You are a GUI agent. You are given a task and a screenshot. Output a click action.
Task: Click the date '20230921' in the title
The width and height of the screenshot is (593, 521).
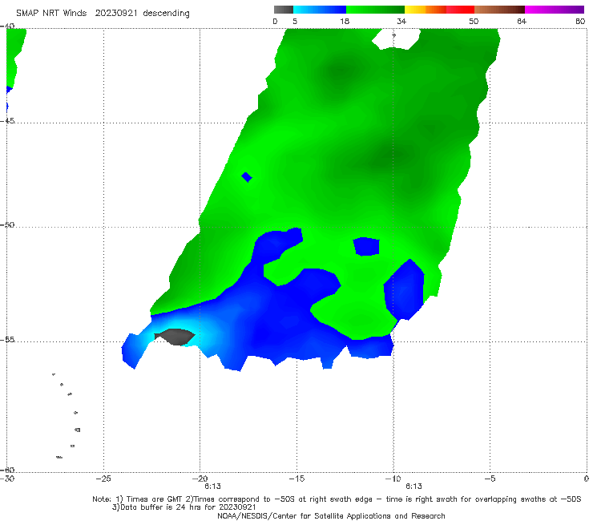[x=116, y=13]
